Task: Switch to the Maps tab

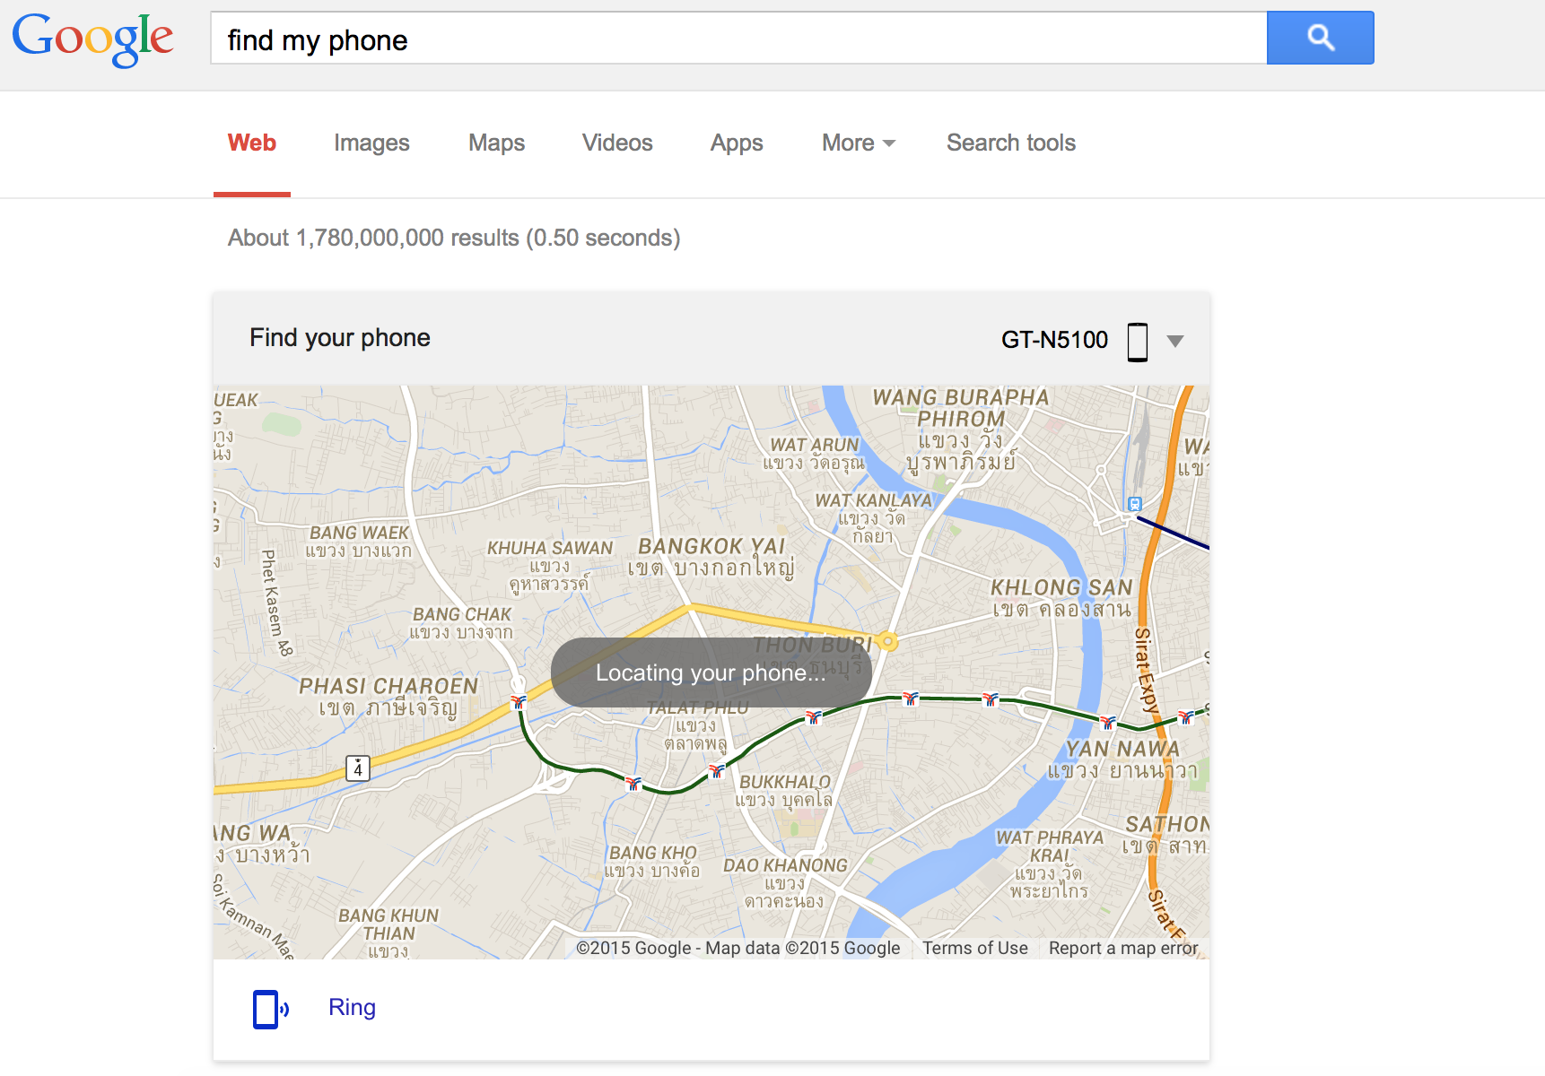Action: point(496,143)
